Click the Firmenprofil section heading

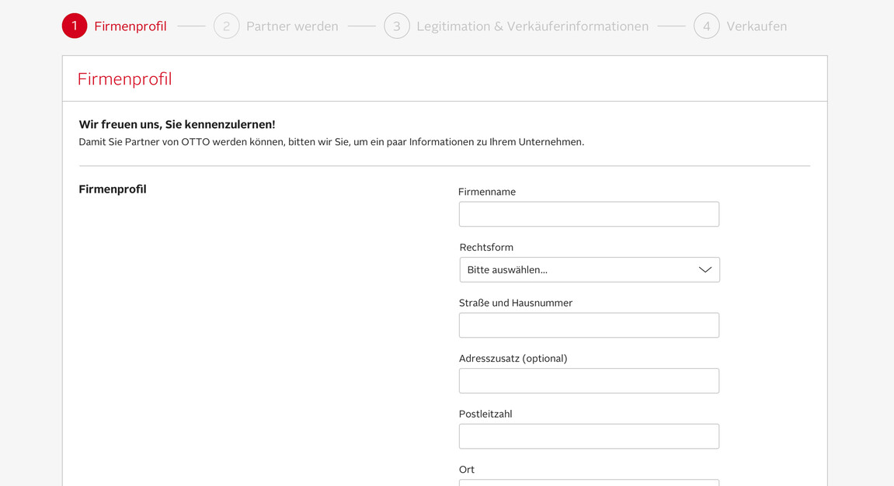(124, 78)
